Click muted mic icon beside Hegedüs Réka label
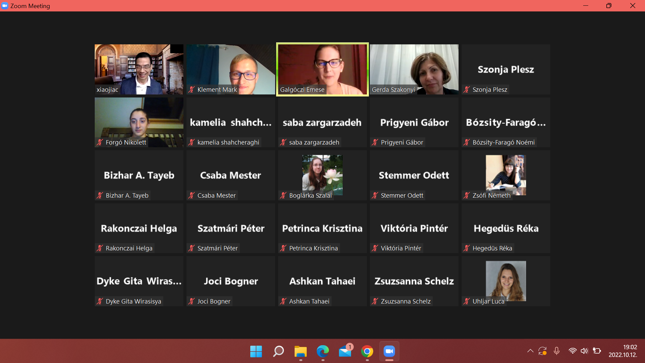The width and height of the screenshot is (645, 363). [467, 248]
